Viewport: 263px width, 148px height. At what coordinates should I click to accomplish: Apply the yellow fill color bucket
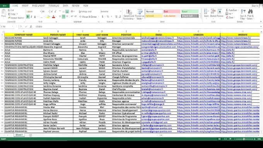[48, 17]
